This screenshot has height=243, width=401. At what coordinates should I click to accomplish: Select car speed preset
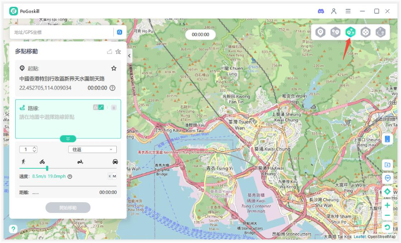click(115, 161)
